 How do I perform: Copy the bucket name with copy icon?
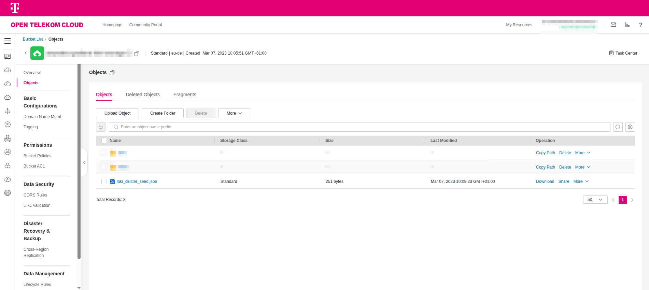137,54
